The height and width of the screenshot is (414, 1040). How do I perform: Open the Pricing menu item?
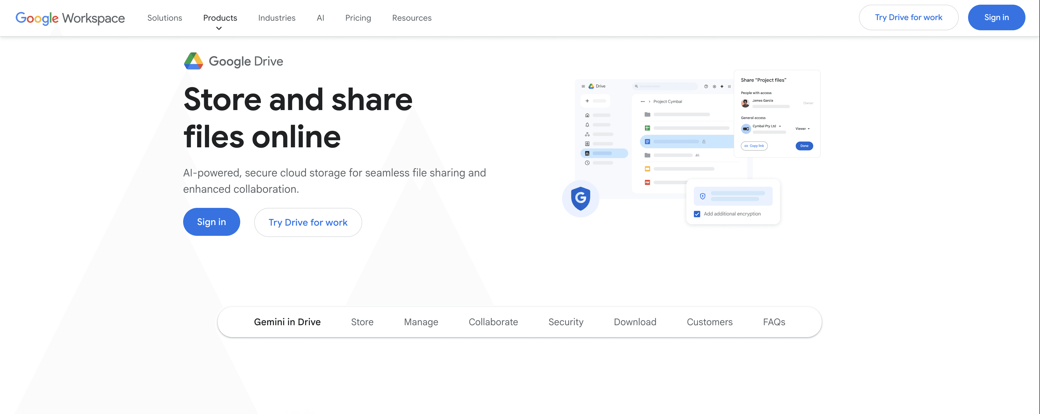point(358,18)
